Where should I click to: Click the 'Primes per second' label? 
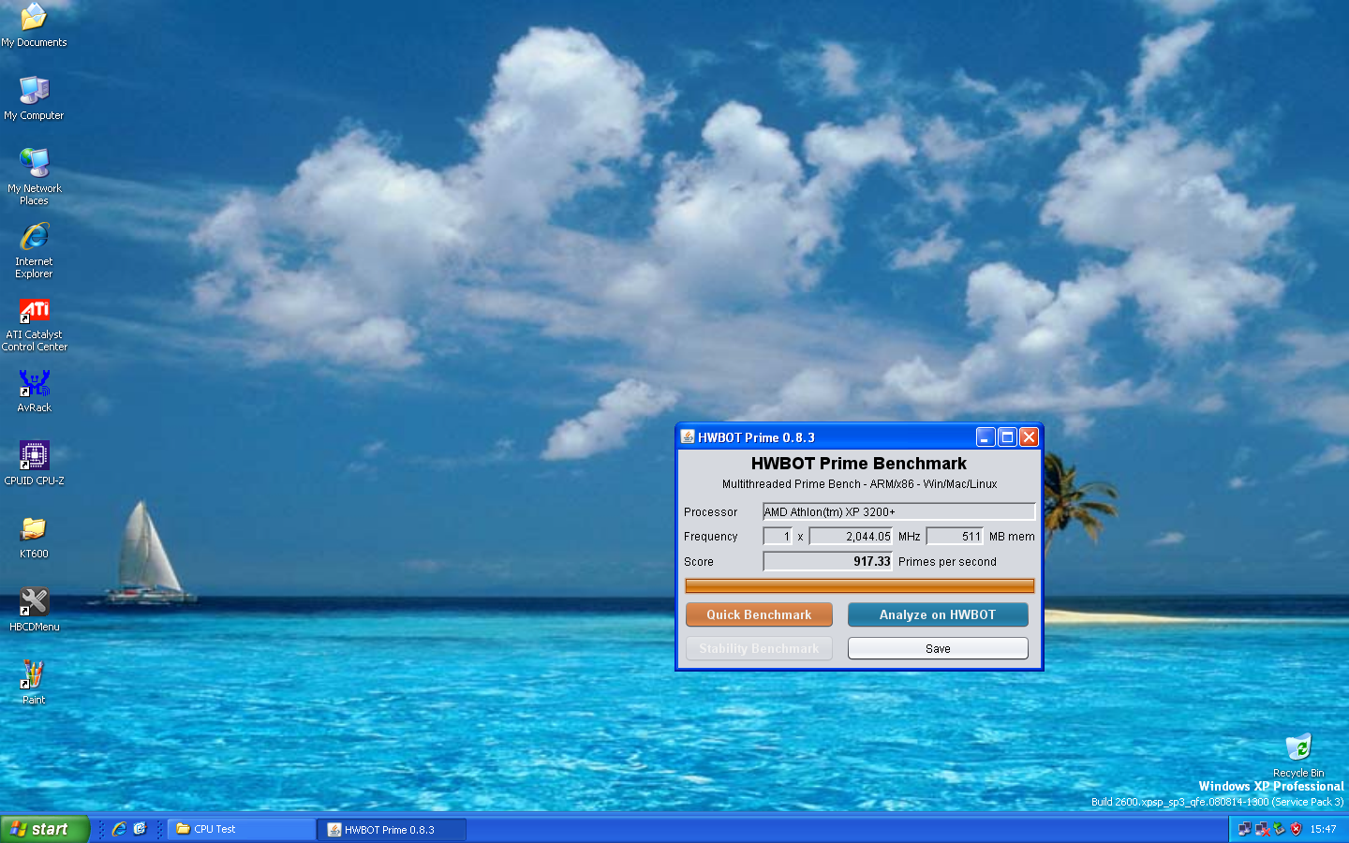[x=947, y=562]
